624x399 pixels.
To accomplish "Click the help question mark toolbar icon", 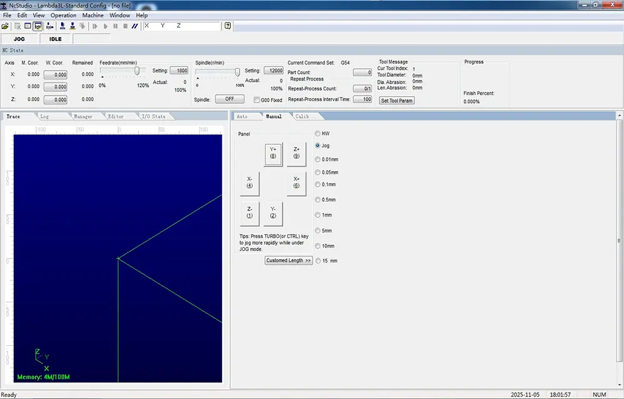I will (x=227, y=26).
